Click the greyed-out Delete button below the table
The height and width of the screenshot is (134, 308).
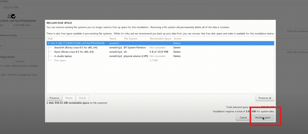coord(69,98)
